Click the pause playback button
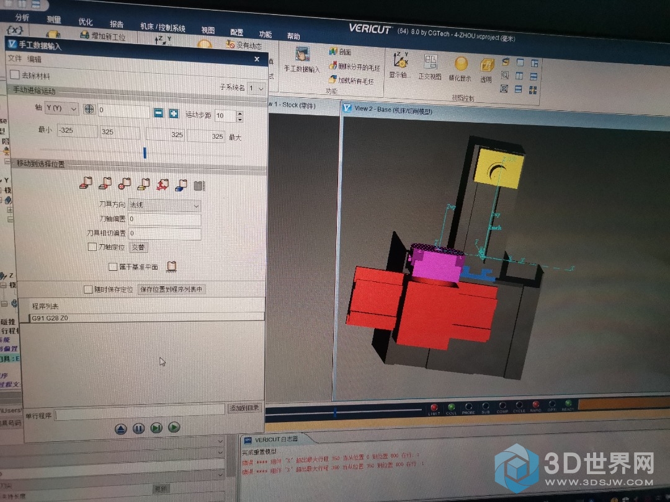 pos(138,428)
